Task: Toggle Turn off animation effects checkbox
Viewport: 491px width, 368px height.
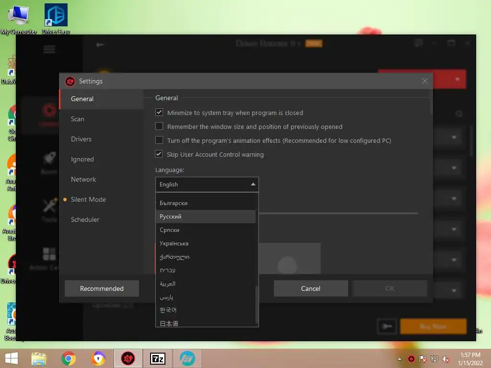Action: point(159,140)
